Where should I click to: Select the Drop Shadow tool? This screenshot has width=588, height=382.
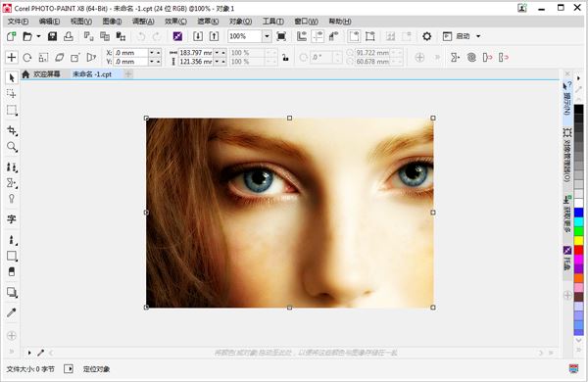point(11,292)
